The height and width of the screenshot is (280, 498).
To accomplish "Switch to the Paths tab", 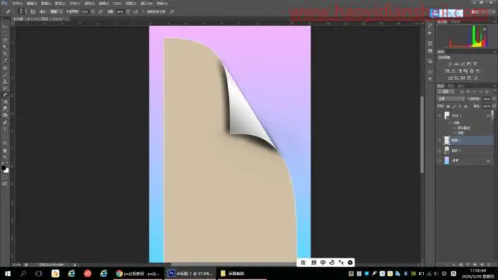I will click(461, 86).
